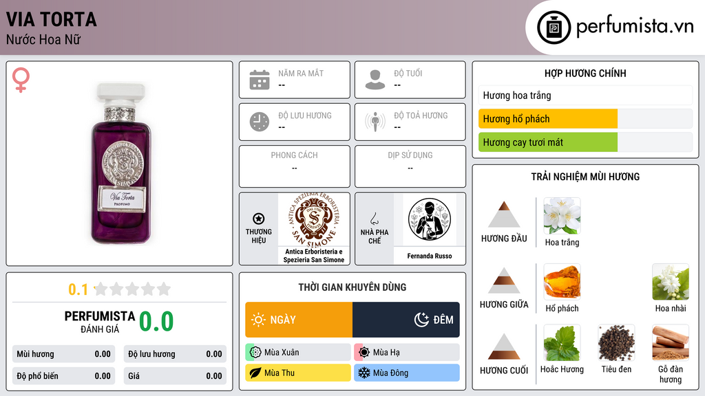The height and width of the screenshot is (396, 705).
Task: Click the nose icon above Nhà pha chế
Action: click(x=374, y=219)
